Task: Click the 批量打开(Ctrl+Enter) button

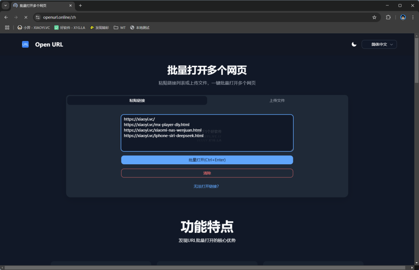Action: coord(207,160)
